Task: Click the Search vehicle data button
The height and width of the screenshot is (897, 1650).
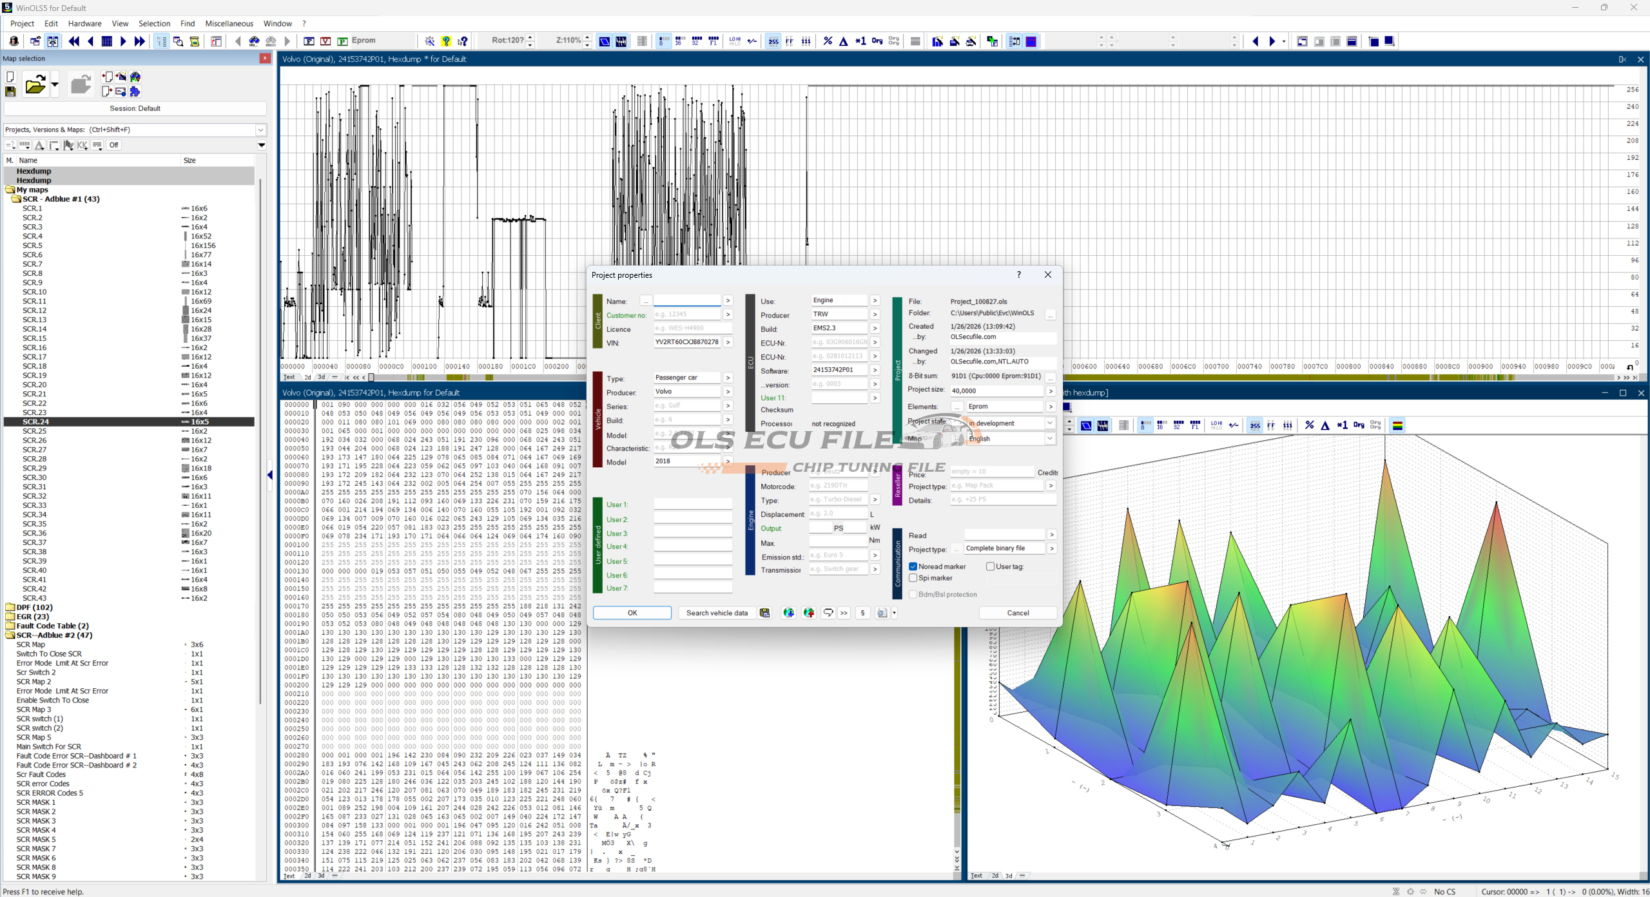Action: pos(717,613)
